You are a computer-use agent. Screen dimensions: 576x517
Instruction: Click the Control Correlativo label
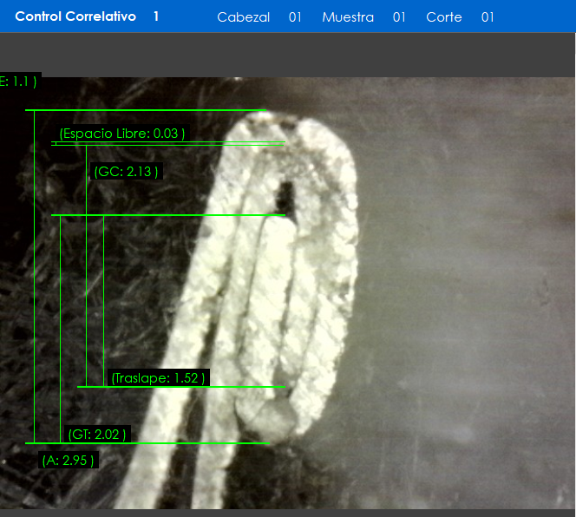[75, 16]
